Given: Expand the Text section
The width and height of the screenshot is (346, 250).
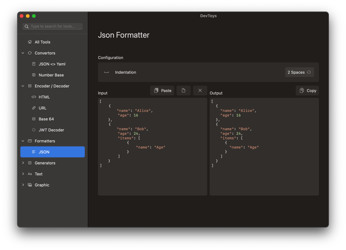Looking at the screenshot, I should 38,174.
